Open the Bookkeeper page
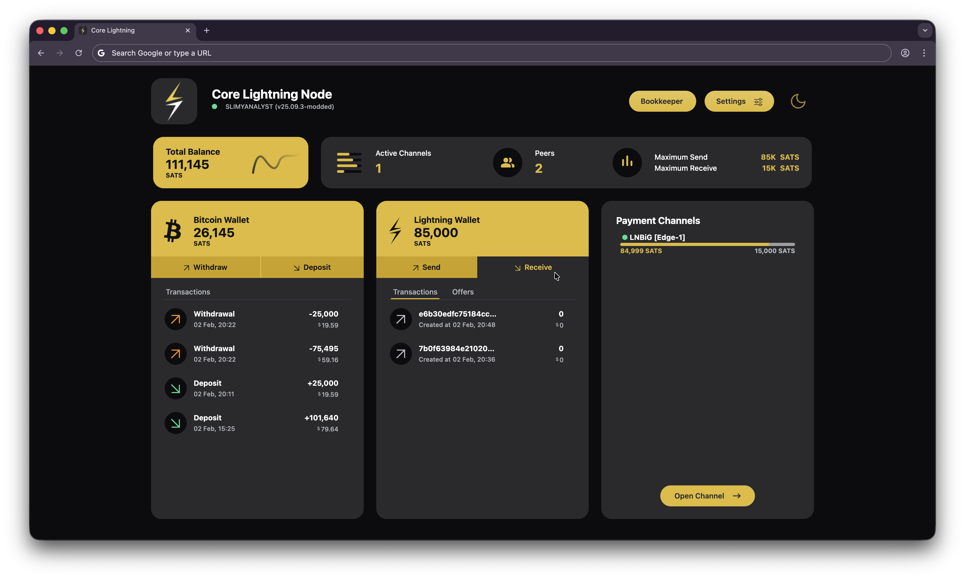965x579 pixels. pos(662,101)
